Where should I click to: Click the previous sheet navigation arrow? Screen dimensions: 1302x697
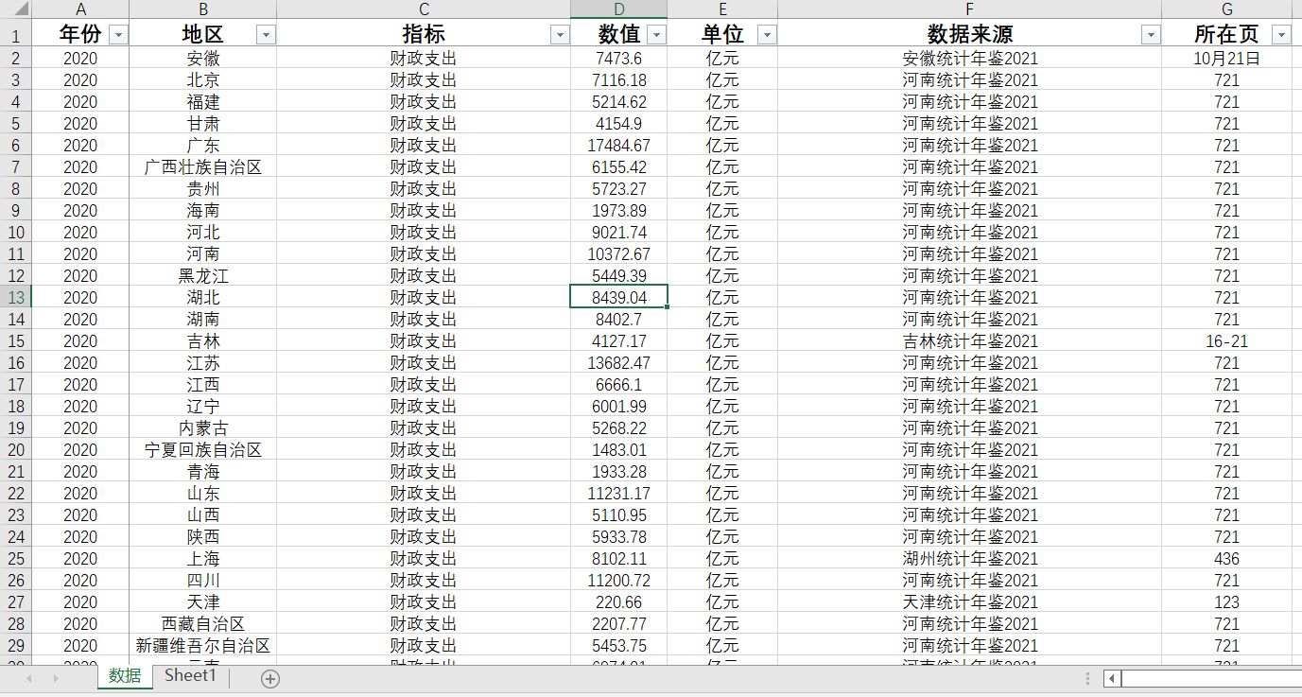click(x=30, y=678)
